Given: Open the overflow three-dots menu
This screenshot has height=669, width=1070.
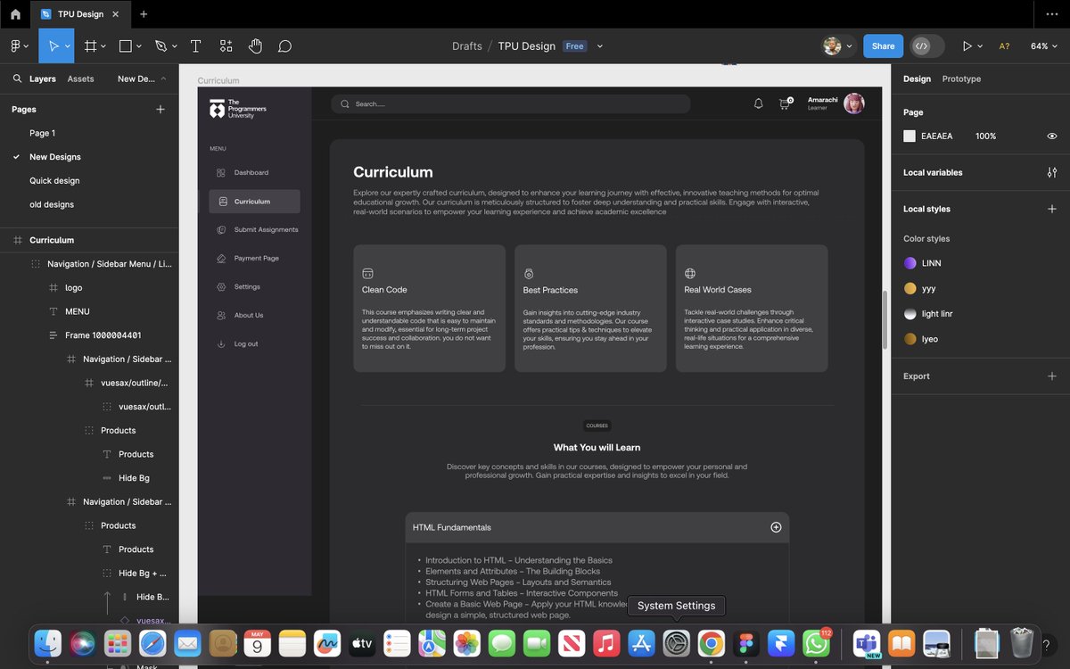Looking at the screenshot, I should click(x=1051, y=14).
